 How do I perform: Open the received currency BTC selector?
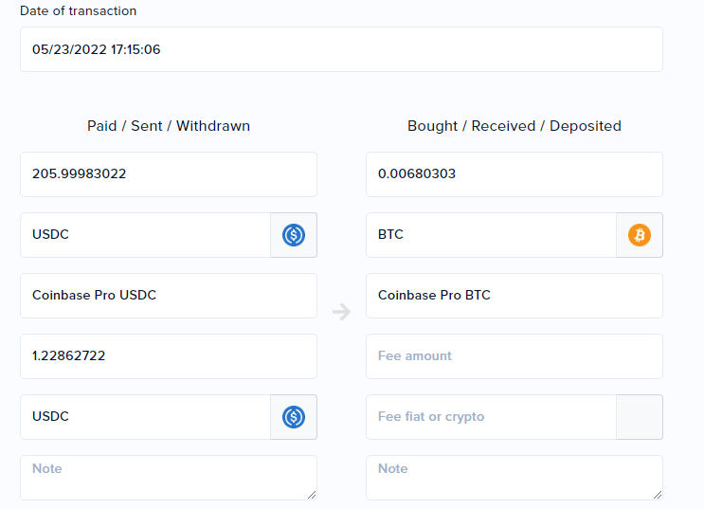pyautogui.click(x=491, y=235)
